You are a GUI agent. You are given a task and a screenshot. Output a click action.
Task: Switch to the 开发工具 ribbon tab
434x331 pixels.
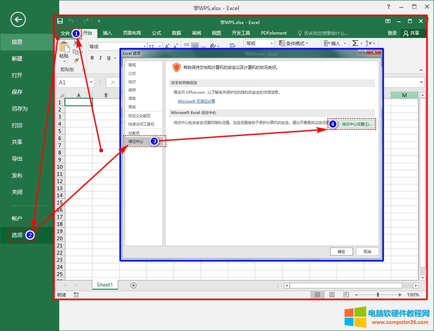pyautogui.click(x=241, y=32)
